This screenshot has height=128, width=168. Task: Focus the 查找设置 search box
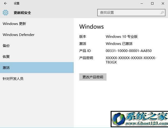click(131, 13)
